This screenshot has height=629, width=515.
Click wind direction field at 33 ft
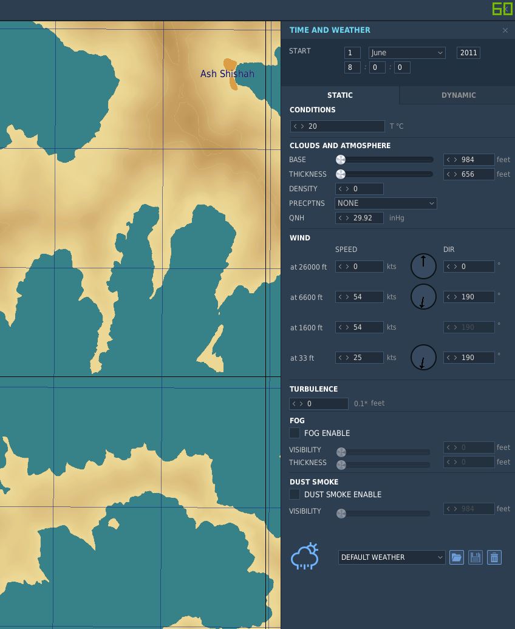click(x=468, y=358)
